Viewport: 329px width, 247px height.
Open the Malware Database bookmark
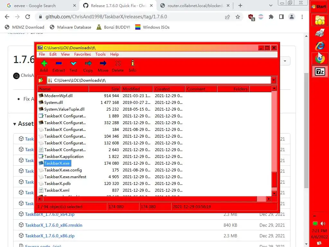point(70,27)
